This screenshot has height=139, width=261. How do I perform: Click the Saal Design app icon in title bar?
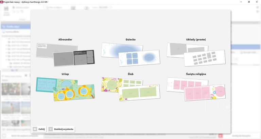pyautogui.click(x=1, y=2)
